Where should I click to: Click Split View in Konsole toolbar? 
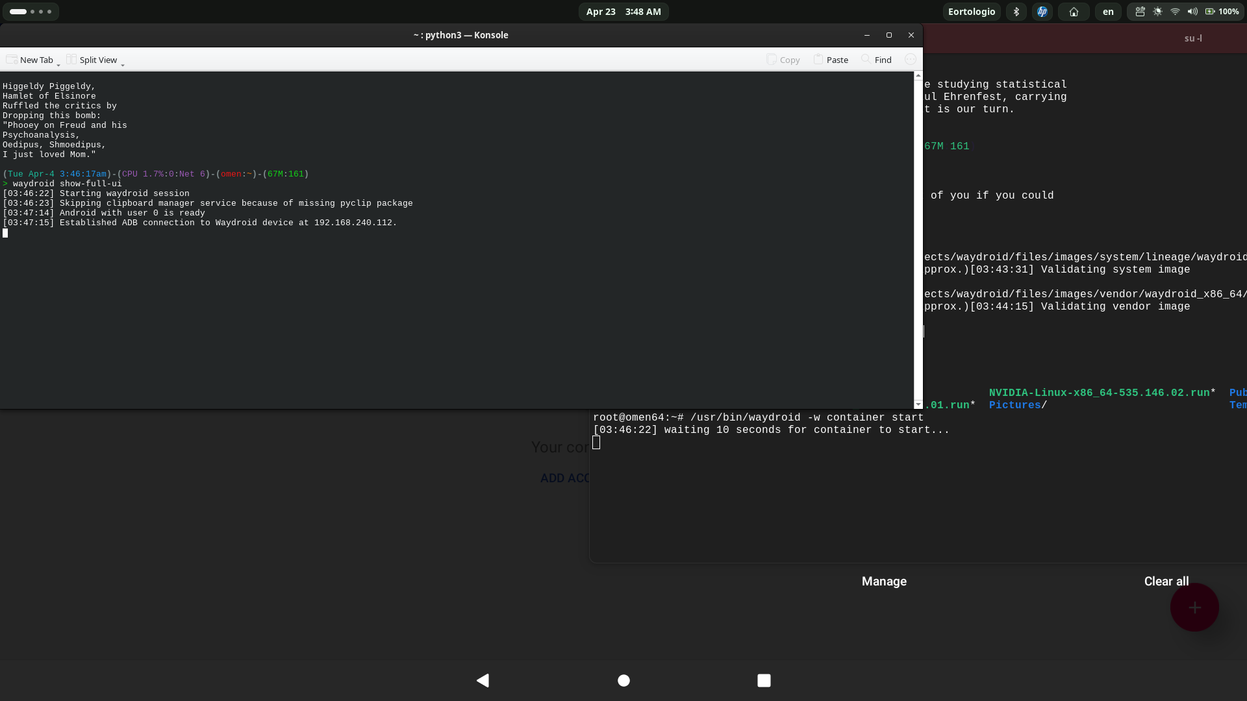point(92,60)
